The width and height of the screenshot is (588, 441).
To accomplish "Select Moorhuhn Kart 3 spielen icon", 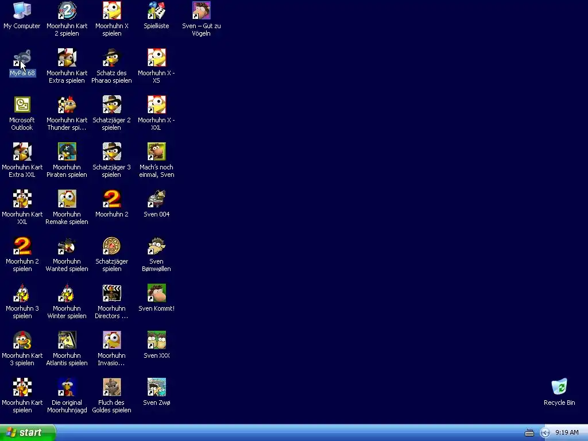I will click(22, 340).
